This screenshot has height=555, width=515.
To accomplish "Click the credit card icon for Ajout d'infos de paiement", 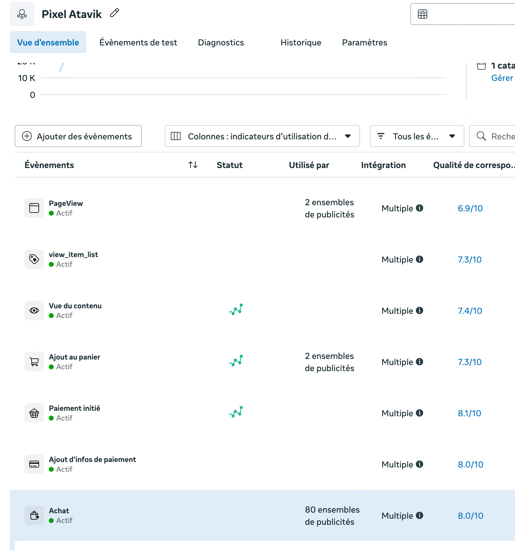I will click(34, 464).
